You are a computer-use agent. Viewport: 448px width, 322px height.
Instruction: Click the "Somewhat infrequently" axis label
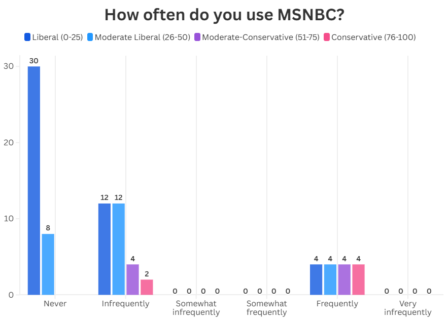pos(196,308)
